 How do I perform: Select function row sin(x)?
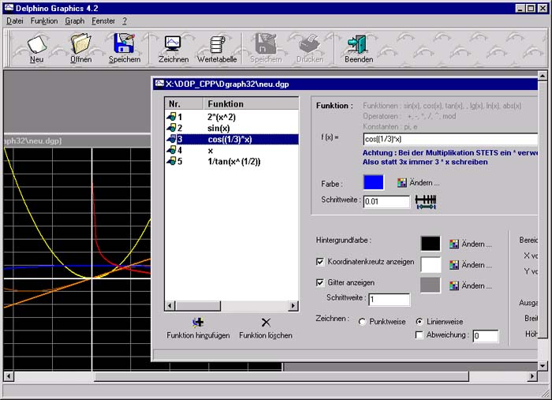click(232, 128)
